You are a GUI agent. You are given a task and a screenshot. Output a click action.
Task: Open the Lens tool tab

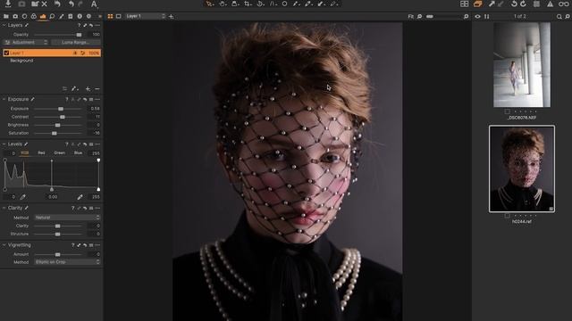[x=24, y=16]
